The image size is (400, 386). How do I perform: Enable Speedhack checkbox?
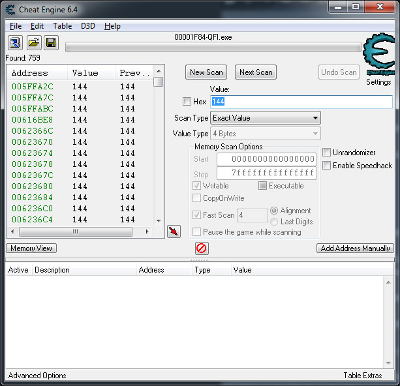tap(326, 165)
